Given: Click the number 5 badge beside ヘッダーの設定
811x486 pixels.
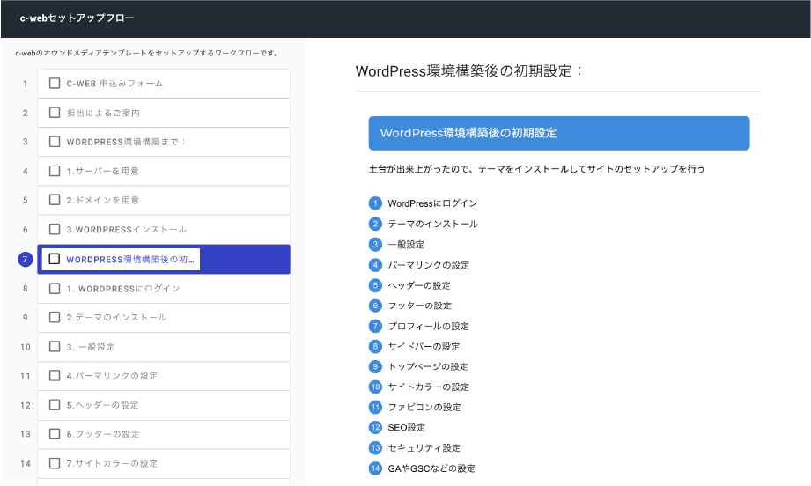Looking at the screenshot, I should [375, 285].
